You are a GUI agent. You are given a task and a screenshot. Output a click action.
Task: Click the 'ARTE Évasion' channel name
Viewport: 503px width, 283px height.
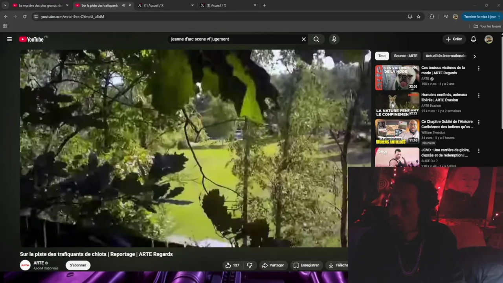431,106
